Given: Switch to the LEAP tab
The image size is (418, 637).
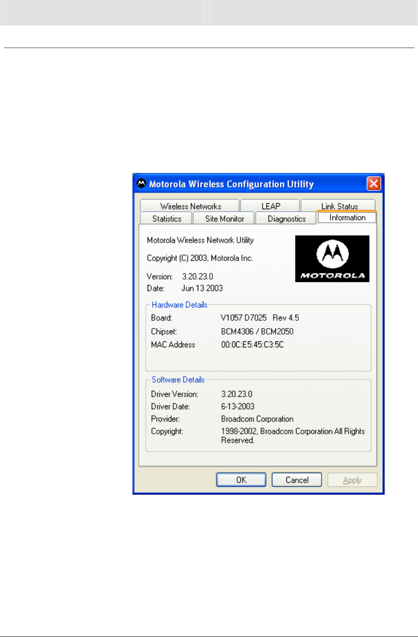Looking at the screenshot, I should coord(270,206).
